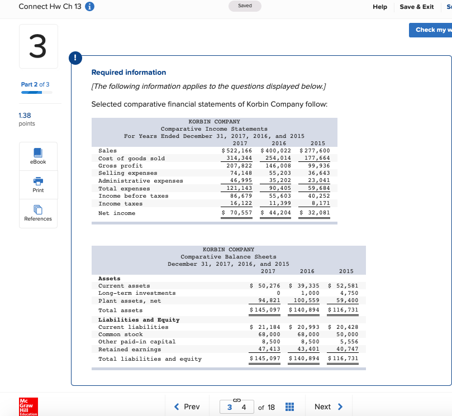Click the Print icon in the sidebar
This screenshot has height=416, width=452.
(x=38, y=181)
